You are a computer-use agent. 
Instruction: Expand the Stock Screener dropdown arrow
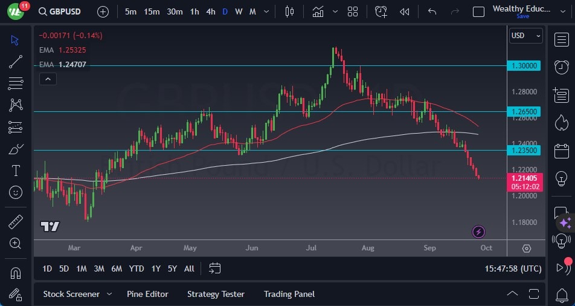tap(109, 294)
